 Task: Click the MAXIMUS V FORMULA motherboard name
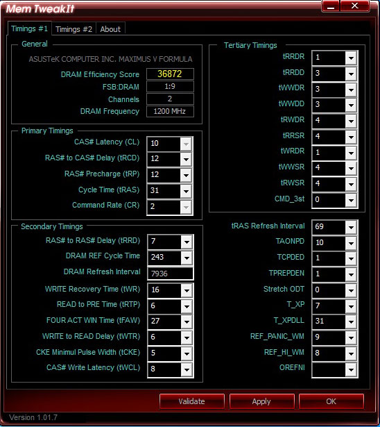point(155,59)
